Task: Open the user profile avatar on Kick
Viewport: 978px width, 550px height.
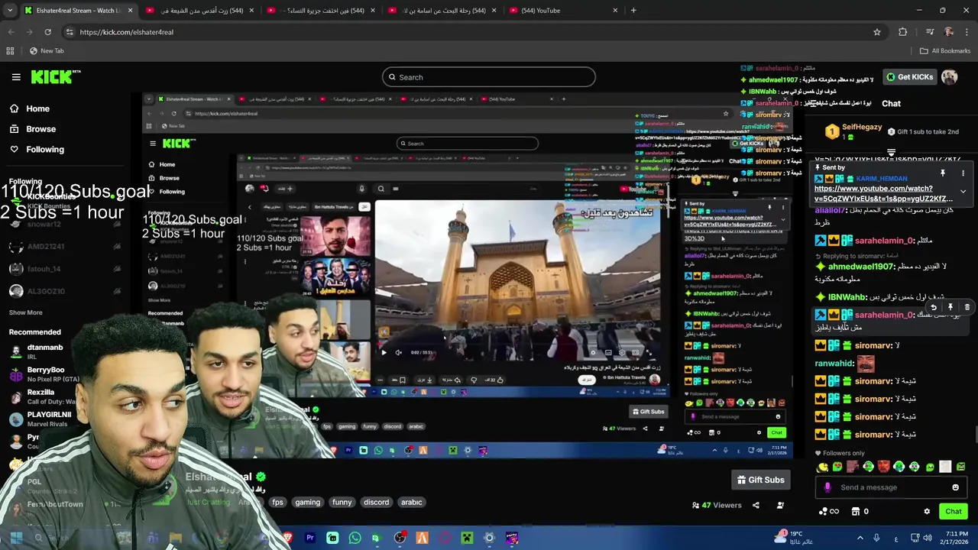Action: click(x=949, y=77)
